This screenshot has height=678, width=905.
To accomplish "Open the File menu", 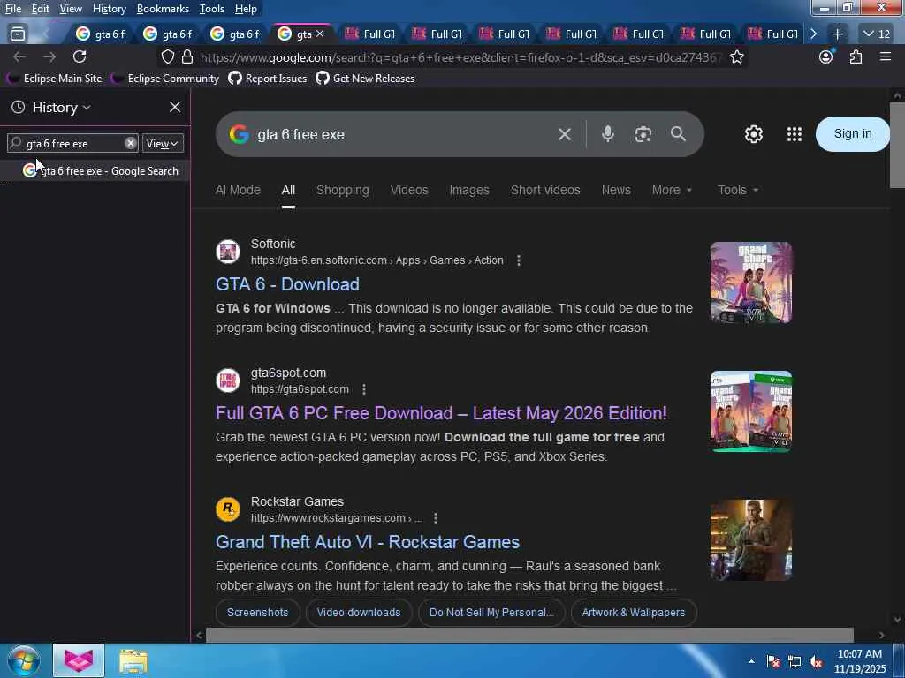I will pyautogui.click(x=12, y=9).
